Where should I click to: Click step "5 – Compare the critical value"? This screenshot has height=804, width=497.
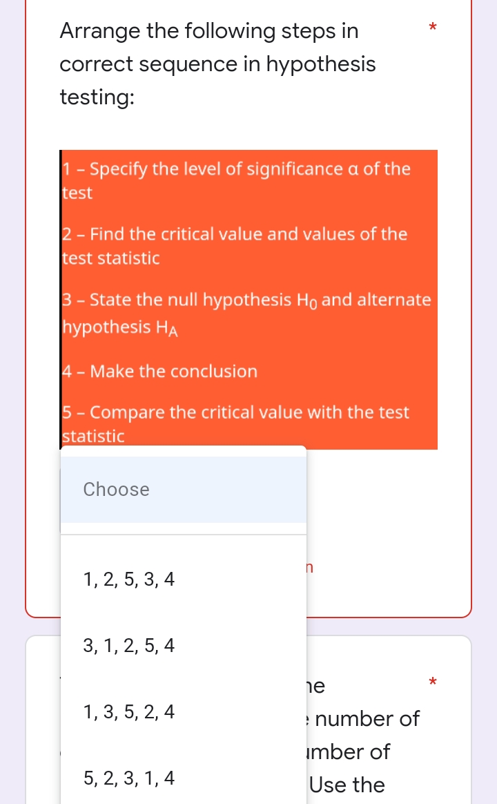pos(235,412)
